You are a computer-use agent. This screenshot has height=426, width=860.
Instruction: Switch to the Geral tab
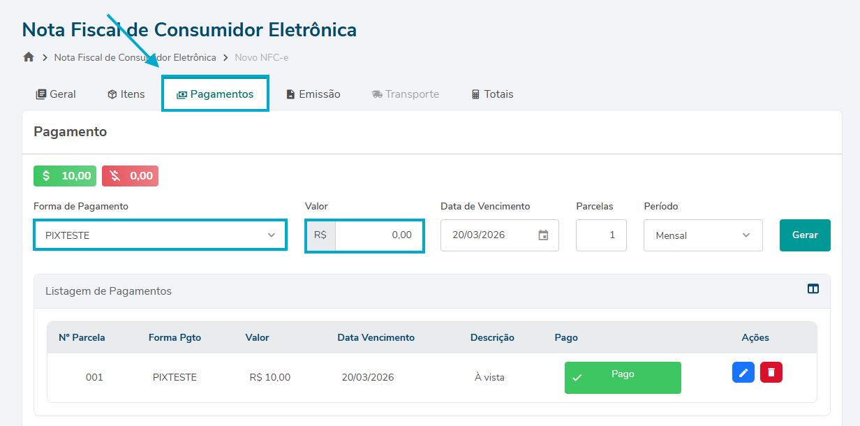(56, 94)
